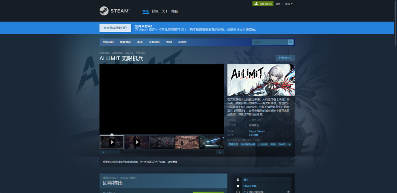Open the 类别 categories menu

pos(140,42)
